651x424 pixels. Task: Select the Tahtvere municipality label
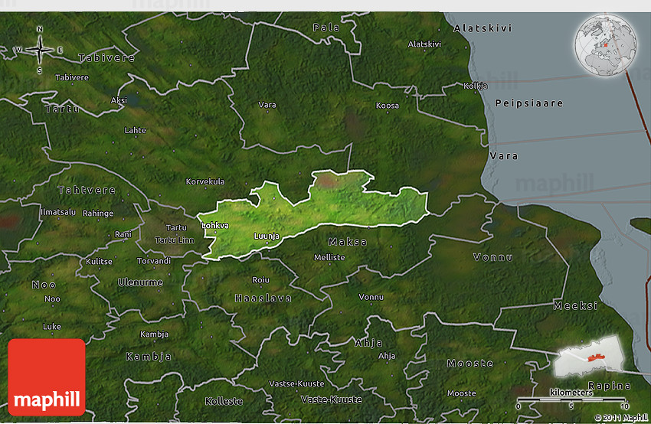[x=87, y=190]
